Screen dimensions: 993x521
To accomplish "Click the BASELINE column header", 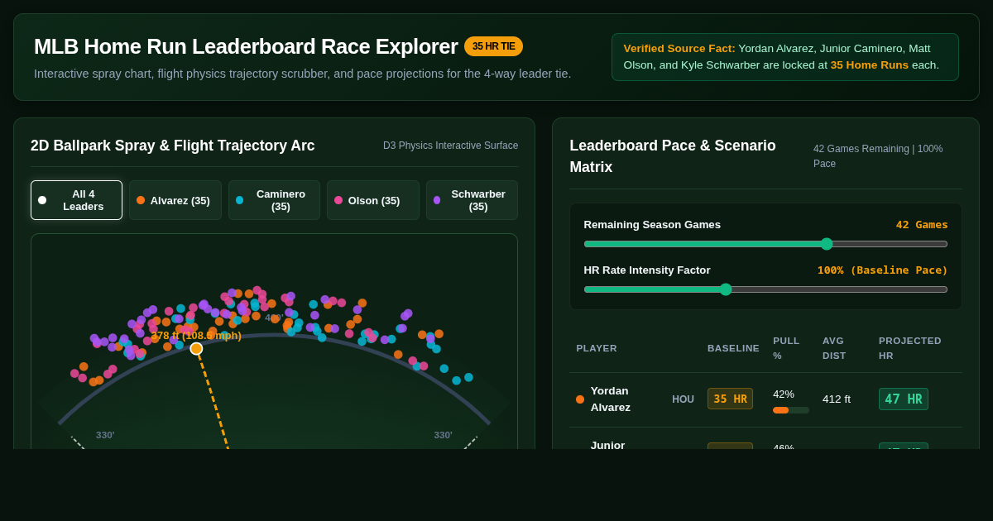I will (733, 348).
